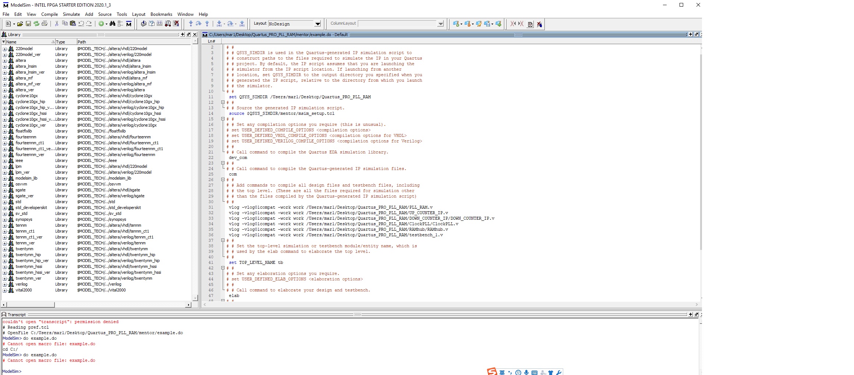Click the red X left-arrow icon
Screen dimensions: 854x375
click(x=513, y=24)
